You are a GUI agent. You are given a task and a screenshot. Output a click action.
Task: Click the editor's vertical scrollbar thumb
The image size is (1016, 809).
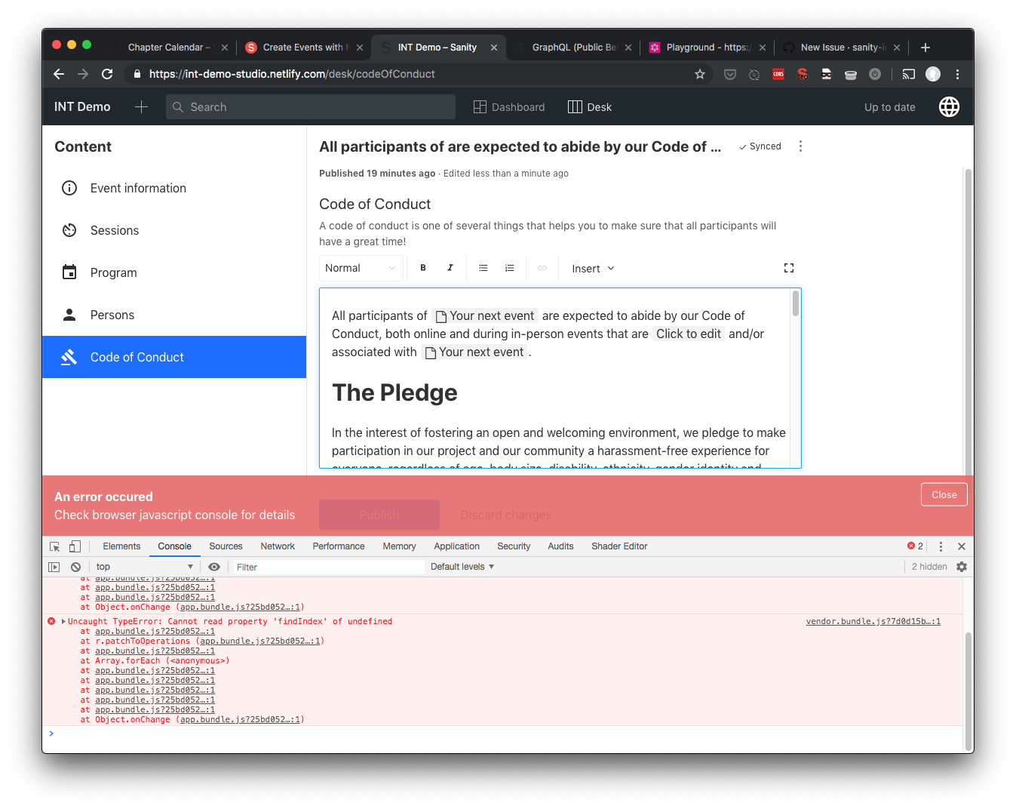[796, 303]
